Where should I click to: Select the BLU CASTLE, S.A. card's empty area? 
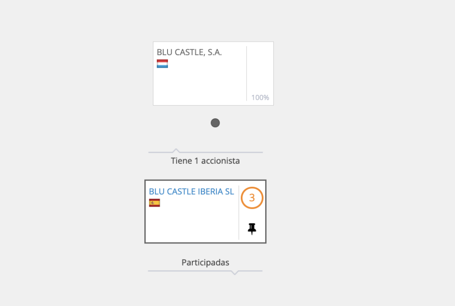point(200,84)
